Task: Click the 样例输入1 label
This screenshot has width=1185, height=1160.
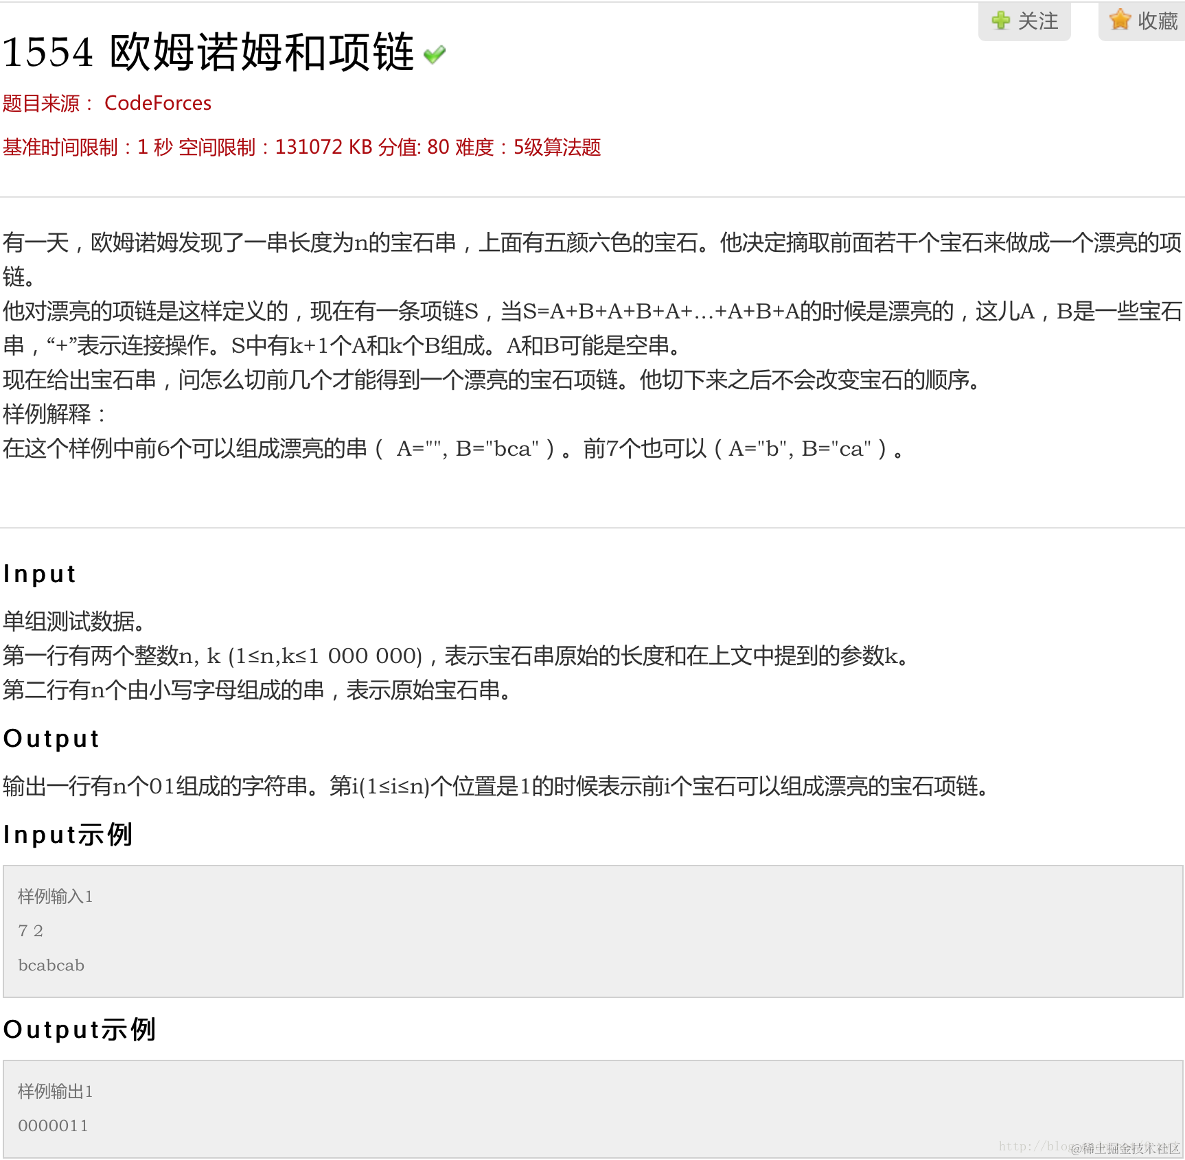Action: pyautogui.click(x=55, y=896)
